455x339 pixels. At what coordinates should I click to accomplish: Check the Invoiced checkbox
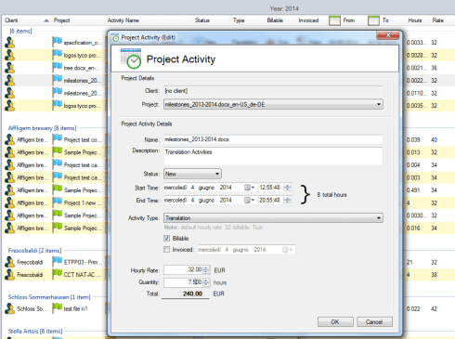167,249
